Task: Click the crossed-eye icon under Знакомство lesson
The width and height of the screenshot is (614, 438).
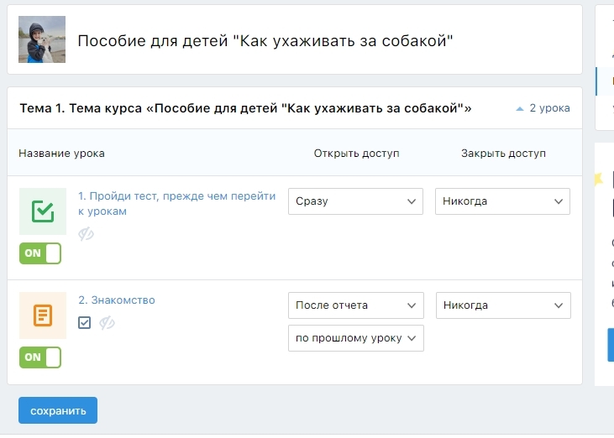Action: coord(107,322)
